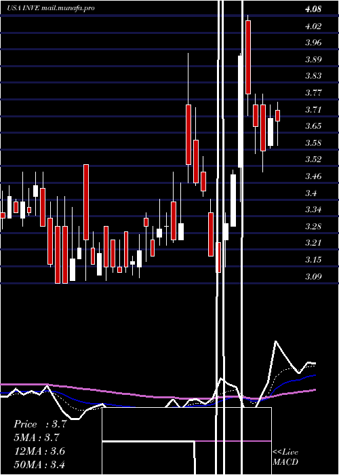The height and width of the screenshot is (475, 339).
Task: Select the 3.71 price axis label
Action: pyautogui.click(x=313, y=109)
